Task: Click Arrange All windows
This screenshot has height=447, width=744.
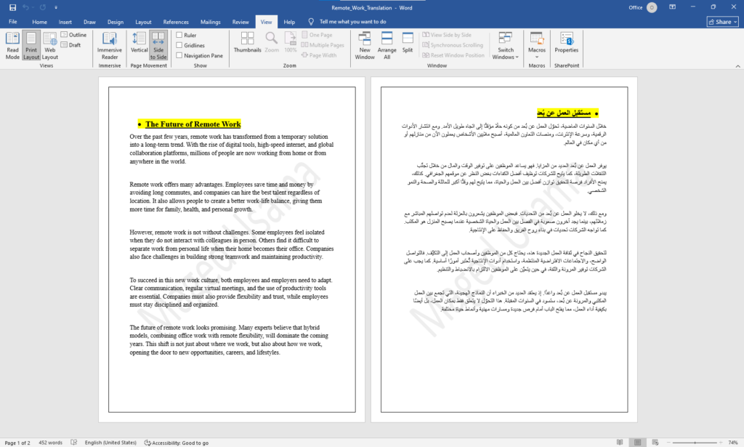Action: pos(387,46)
